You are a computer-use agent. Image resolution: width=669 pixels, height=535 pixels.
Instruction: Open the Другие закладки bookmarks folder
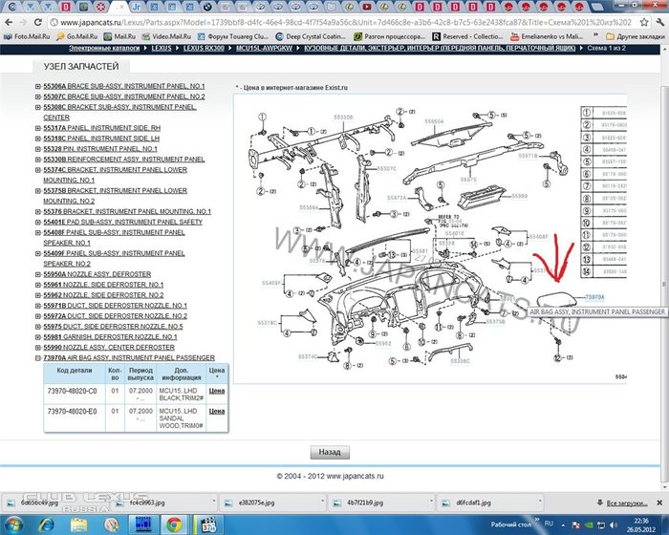point(637,33)
